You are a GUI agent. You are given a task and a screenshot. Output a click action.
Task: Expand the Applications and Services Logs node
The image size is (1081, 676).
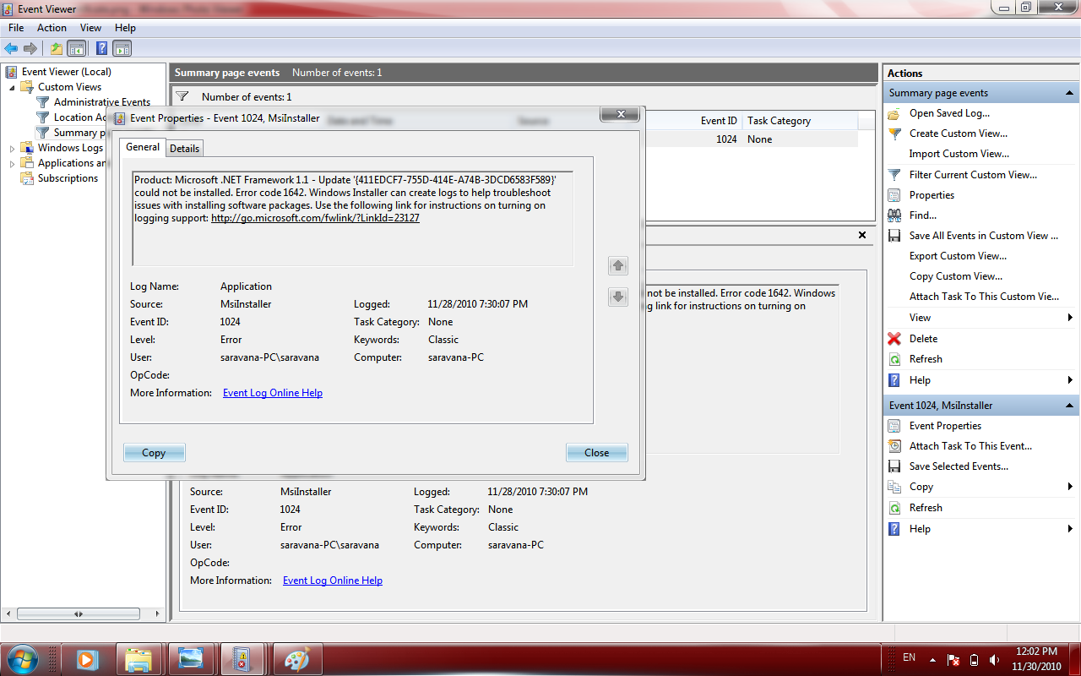pyautogui.click(x=12, y=163)
